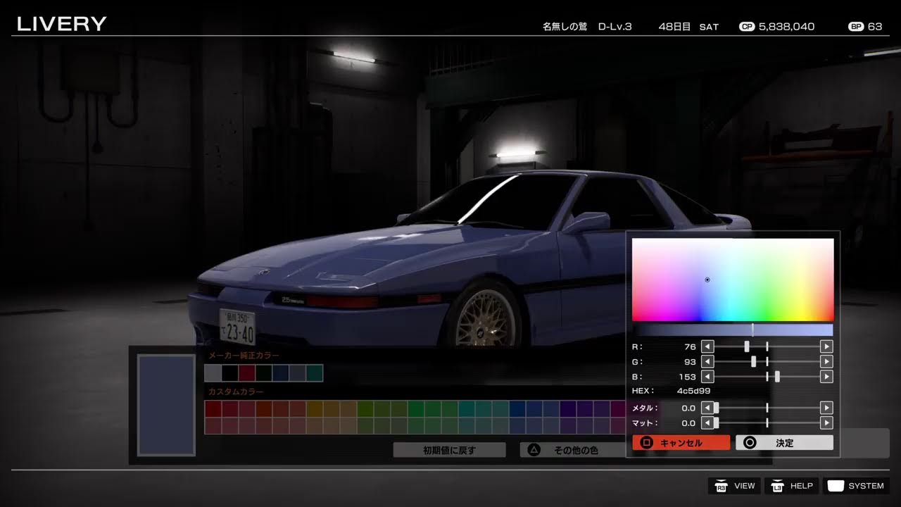Click the G value 93

pos(690,362)
